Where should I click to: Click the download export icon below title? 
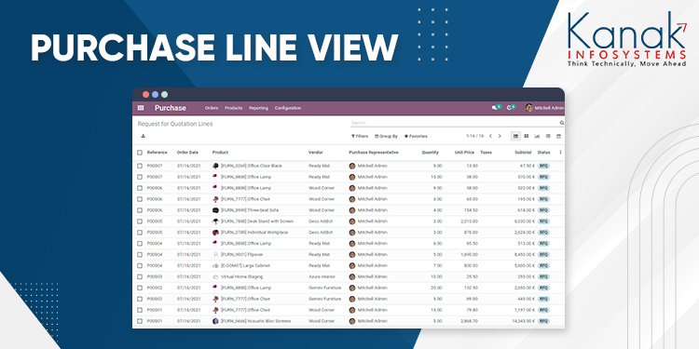tap(143, 136)
